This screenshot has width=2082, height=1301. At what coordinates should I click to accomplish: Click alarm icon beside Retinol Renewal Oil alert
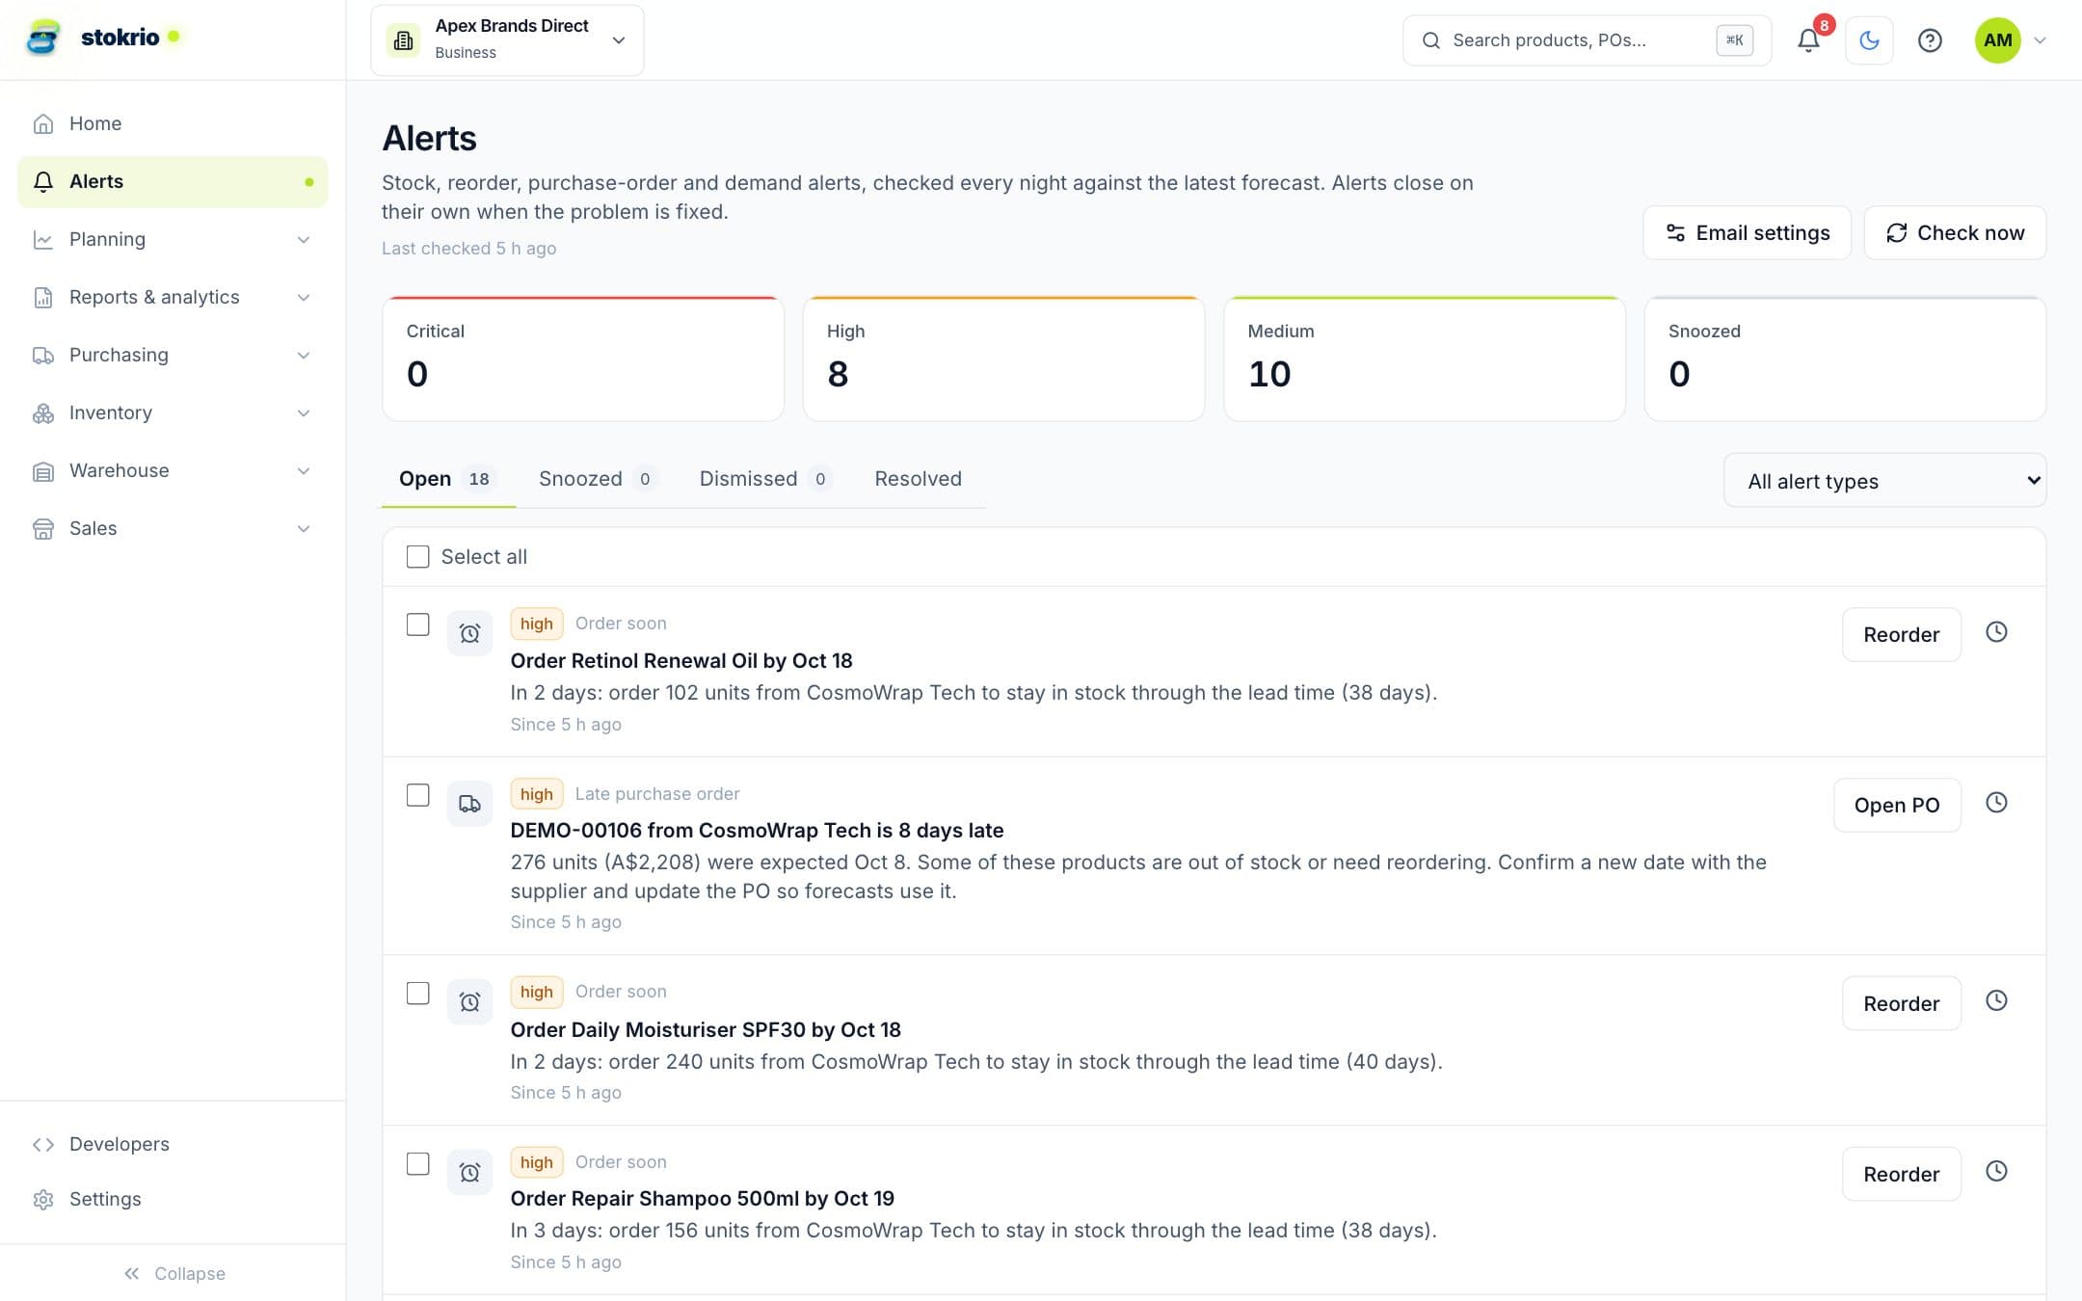tap(469, 633)
